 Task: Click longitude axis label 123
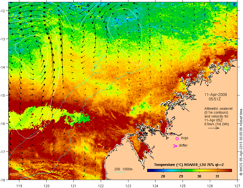point(128,186)
